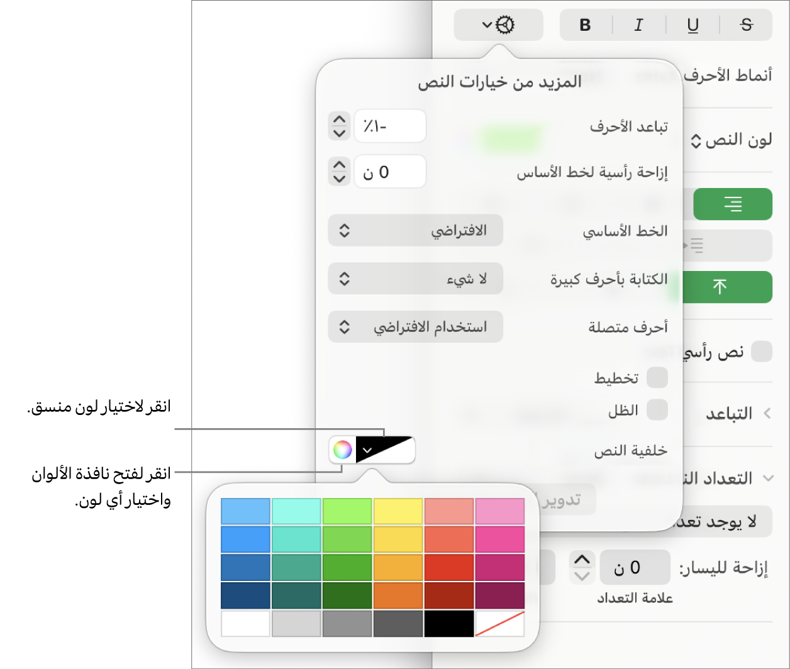Toggle italic formatting
The image size is (790, 669).
[x=639, y=25]
